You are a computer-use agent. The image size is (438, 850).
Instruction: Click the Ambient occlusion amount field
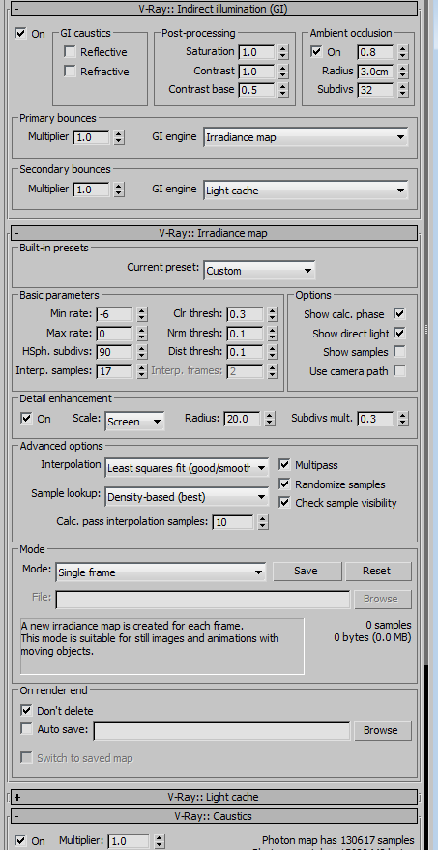(376, 52)
